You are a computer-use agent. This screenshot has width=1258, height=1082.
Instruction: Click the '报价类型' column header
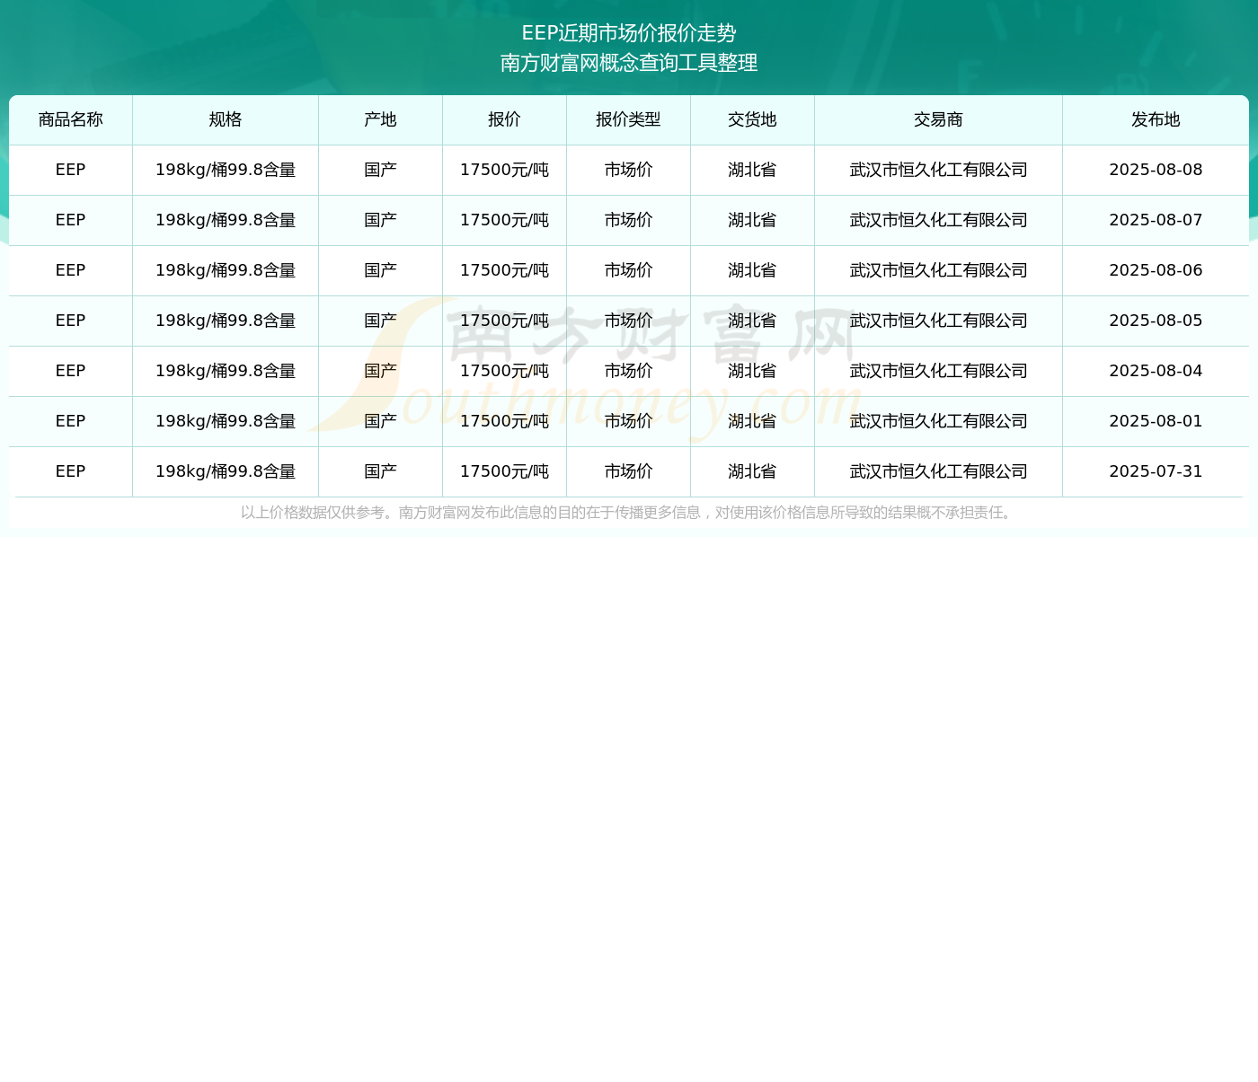coord(629,119)
